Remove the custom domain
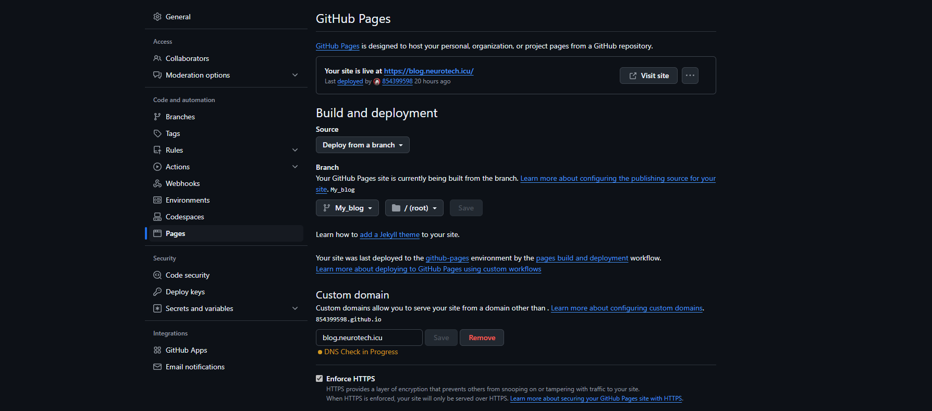The width and height of the screenshot is (932, 411). (x=482, y=338)
